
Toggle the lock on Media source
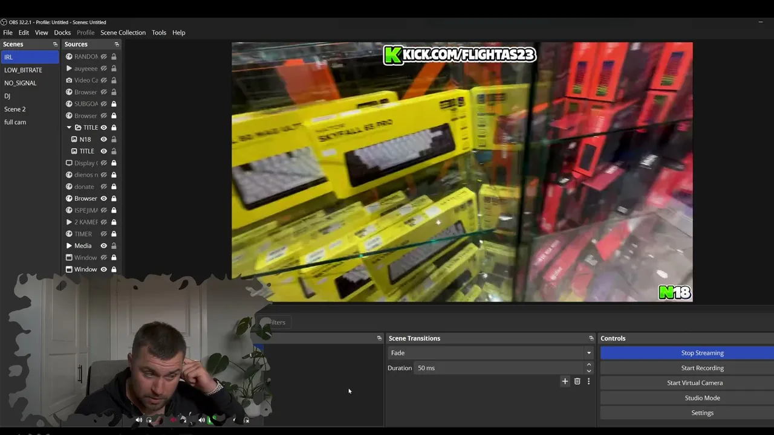114,246
